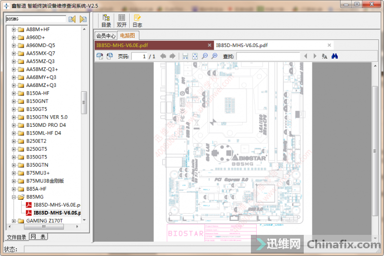Click the search previous icon beside B85MG field
Screen dimensions: 384x256
[72, 19]
